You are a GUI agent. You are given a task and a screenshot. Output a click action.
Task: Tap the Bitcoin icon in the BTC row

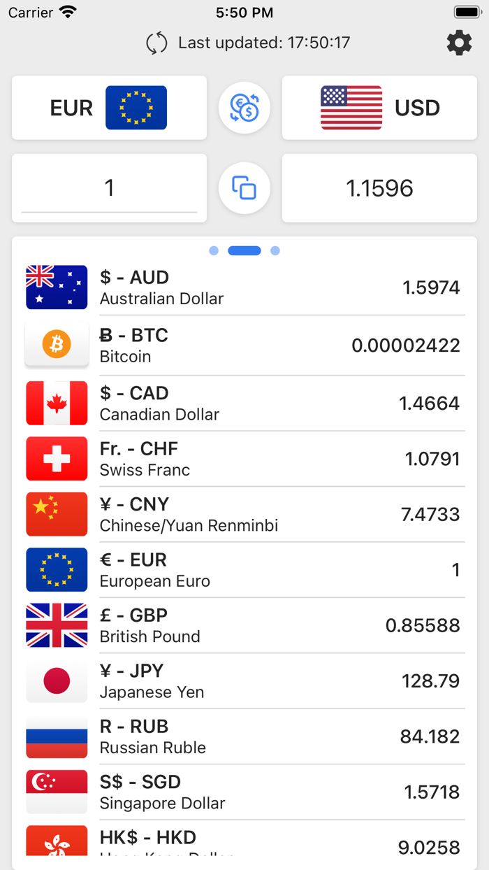click(56, 343)
